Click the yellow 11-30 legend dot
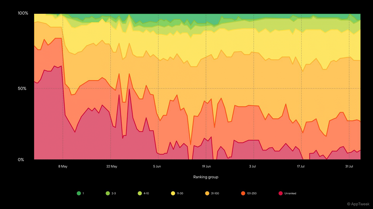Image resolution: width=373 pixels, height=209 pixels. [173, 193]
